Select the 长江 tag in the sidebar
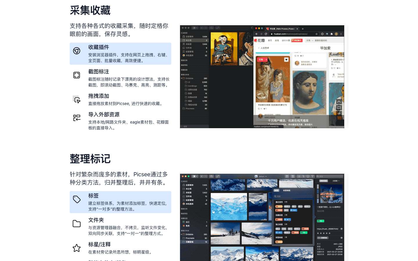Viewport: 418px width, 261px height. point(194,222)
